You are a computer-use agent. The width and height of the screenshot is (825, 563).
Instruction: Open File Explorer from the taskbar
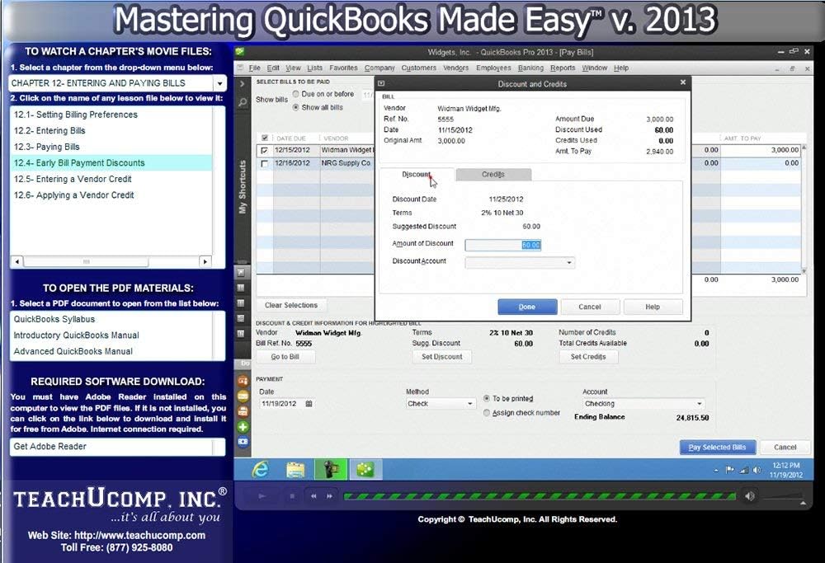click(x=295, y=469)
